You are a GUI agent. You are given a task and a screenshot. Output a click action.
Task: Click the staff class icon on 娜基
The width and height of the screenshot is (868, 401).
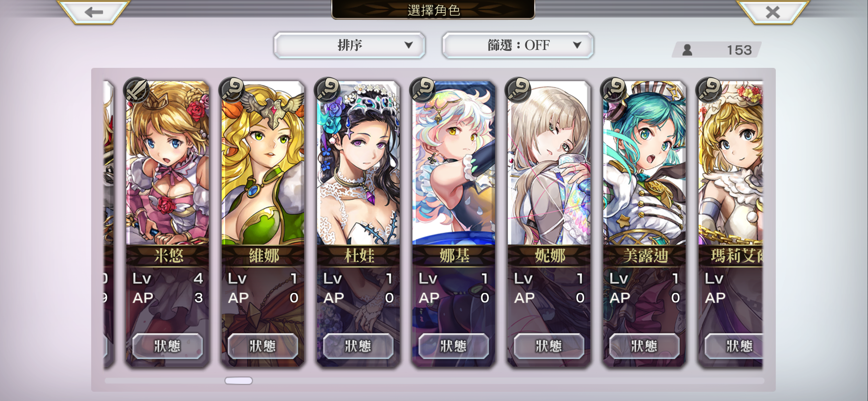pos(422,90)
